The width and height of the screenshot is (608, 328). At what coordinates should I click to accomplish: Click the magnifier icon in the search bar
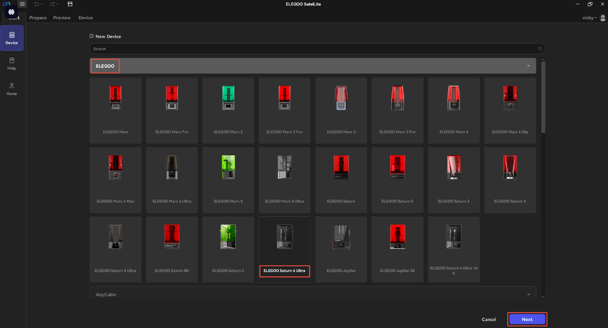(x=540, y=49)
